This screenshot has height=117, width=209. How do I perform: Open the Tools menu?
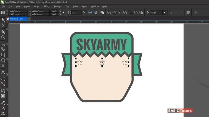[x=85, y=6]
